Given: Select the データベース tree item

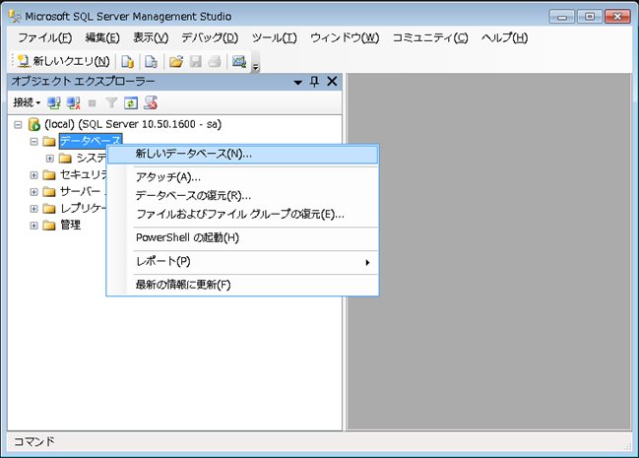Looking at the screenshot, I should 91,141.
